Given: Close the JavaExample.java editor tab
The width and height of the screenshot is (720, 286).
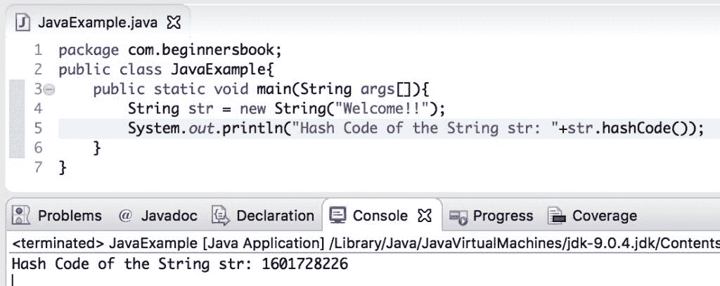Looking at the screenshot, I should [174, 22].
